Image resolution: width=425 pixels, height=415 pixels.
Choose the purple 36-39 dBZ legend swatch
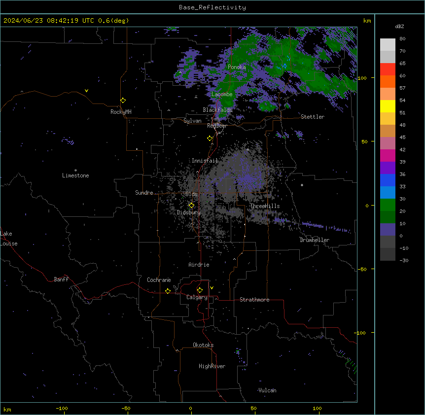coord(388,168)
